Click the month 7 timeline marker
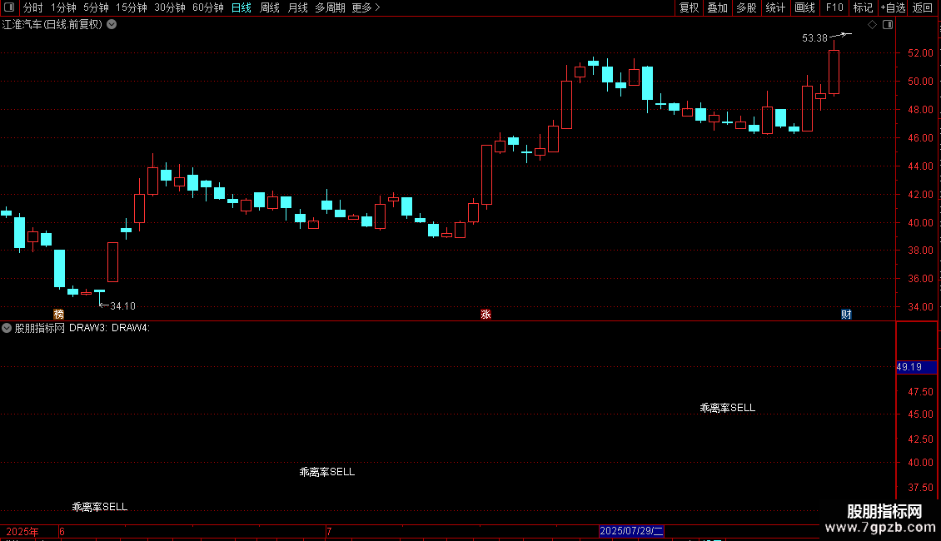 [x=329, y=531]
